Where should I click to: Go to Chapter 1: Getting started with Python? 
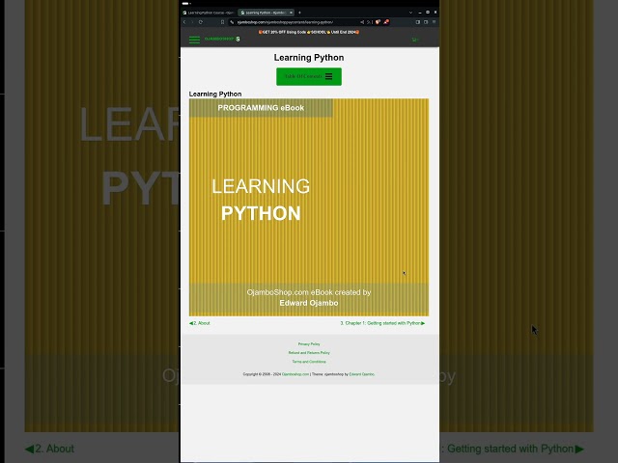[382, 323]
